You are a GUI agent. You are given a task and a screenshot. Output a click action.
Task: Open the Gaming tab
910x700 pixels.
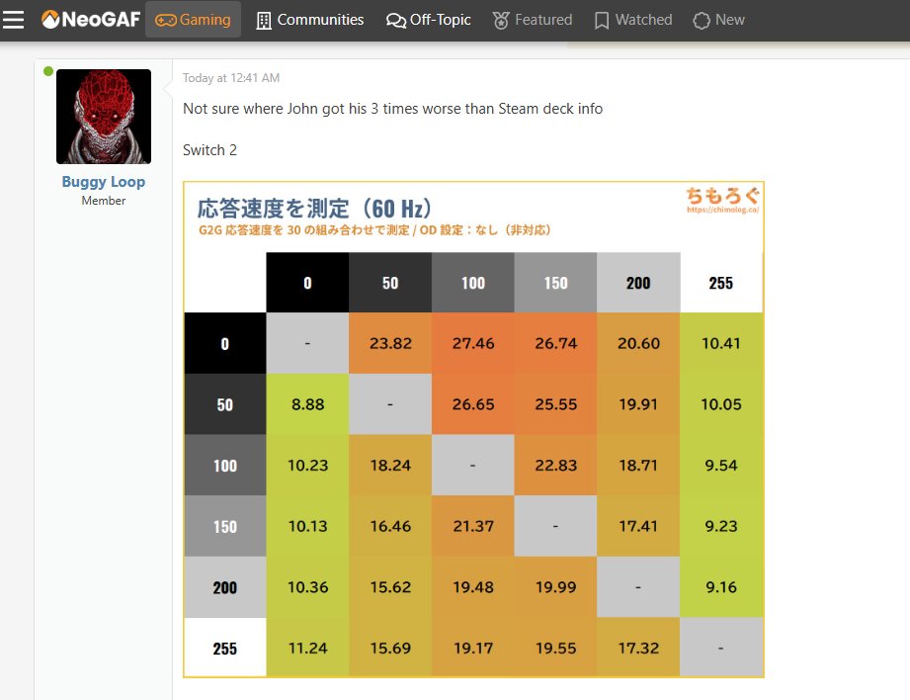pyautogui.click(x=193, y=20)
